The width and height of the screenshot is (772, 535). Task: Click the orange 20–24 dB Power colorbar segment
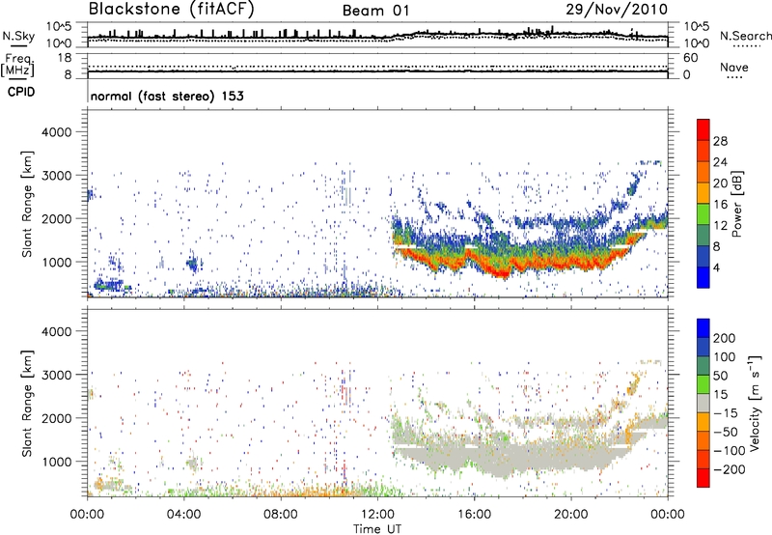tap(703, 172)
